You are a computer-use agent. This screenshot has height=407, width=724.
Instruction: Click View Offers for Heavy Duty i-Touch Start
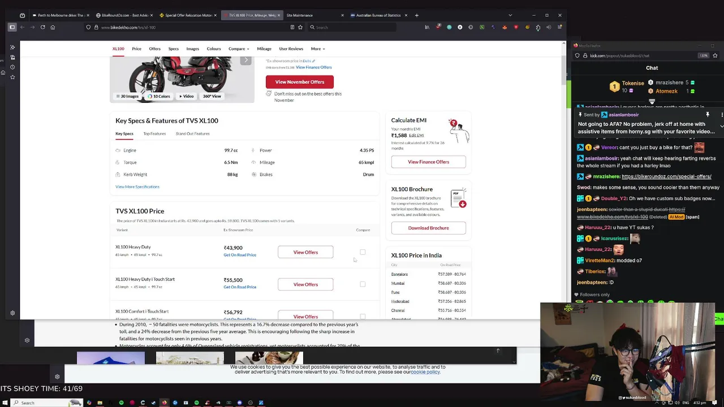pos(305,284)
